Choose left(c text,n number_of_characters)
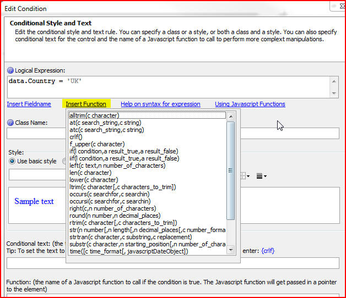Screen dimensions: 346x298 147,165
